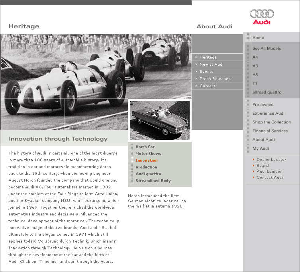This screenshot has width=300, height=272.
Task: Click the dotted marker beside Home
Action: pyautogui.click(x=248, y=37)
